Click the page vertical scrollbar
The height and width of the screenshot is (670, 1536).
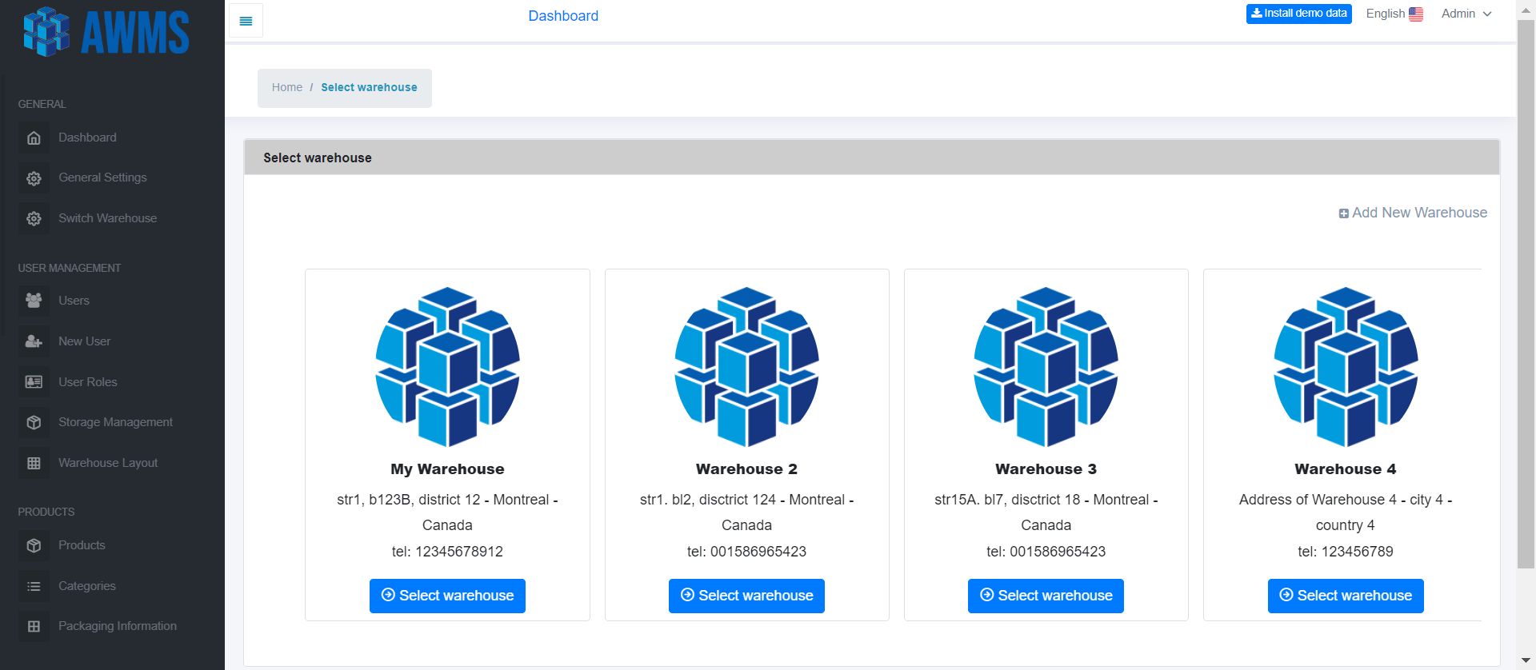point(1526,294)
